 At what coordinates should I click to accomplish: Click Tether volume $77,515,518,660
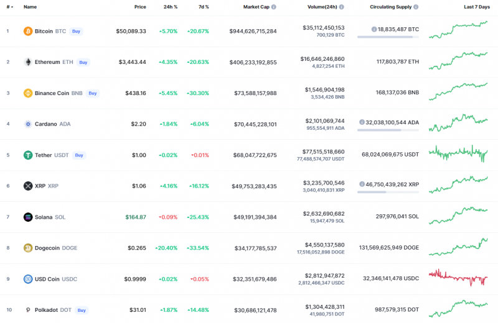point(323,152)
